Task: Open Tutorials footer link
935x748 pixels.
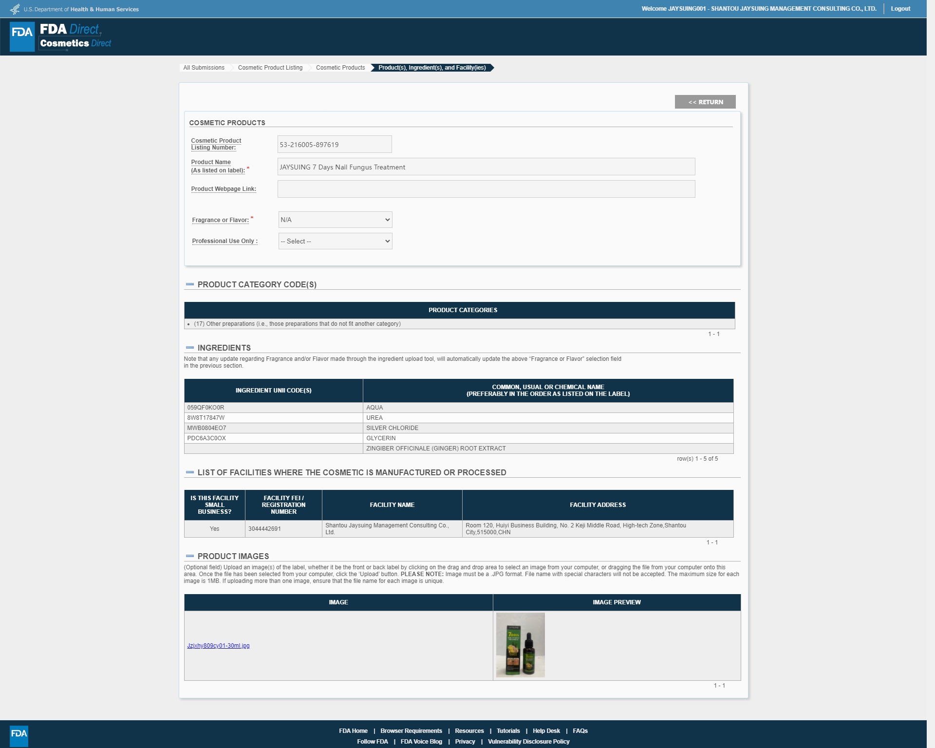Action: [508, 731]
